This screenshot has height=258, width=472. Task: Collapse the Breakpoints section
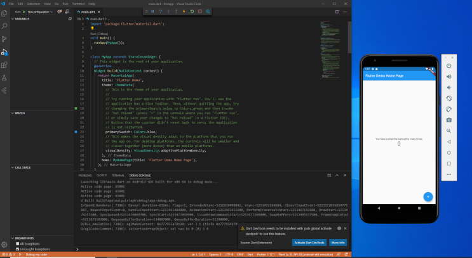pyautogui.click(x=42, y=238)
